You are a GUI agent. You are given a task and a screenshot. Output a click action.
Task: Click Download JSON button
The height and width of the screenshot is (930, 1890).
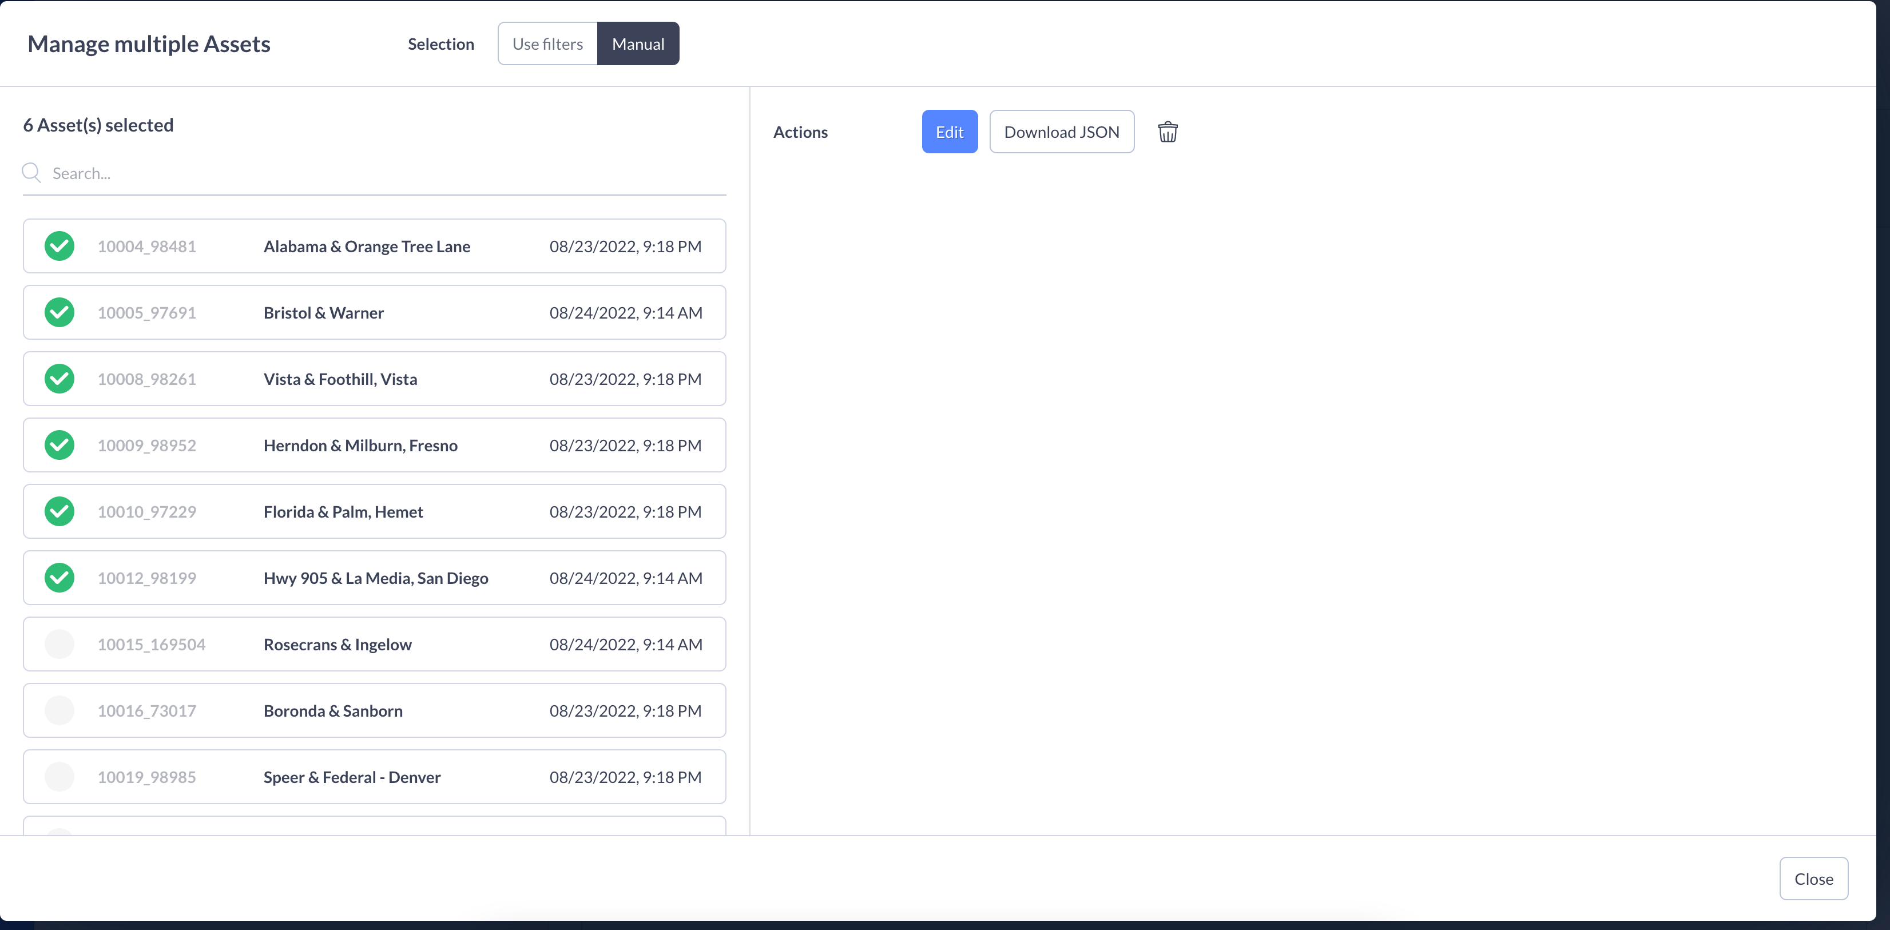[1061, 132]
